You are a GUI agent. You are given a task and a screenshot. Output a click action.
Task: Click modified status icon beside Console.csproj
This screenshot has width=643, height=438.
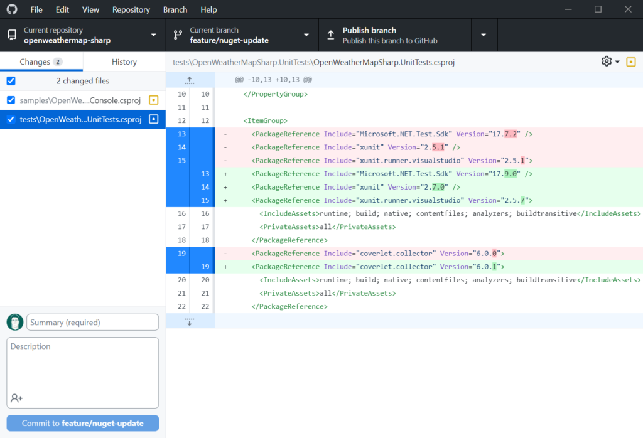[153, 100]
